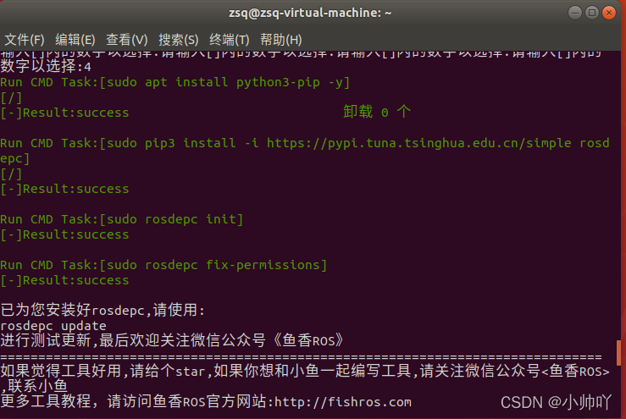Screen dimensions: 626x419
Task: Minimize the terminal window
Action: [x=575, y=13]
